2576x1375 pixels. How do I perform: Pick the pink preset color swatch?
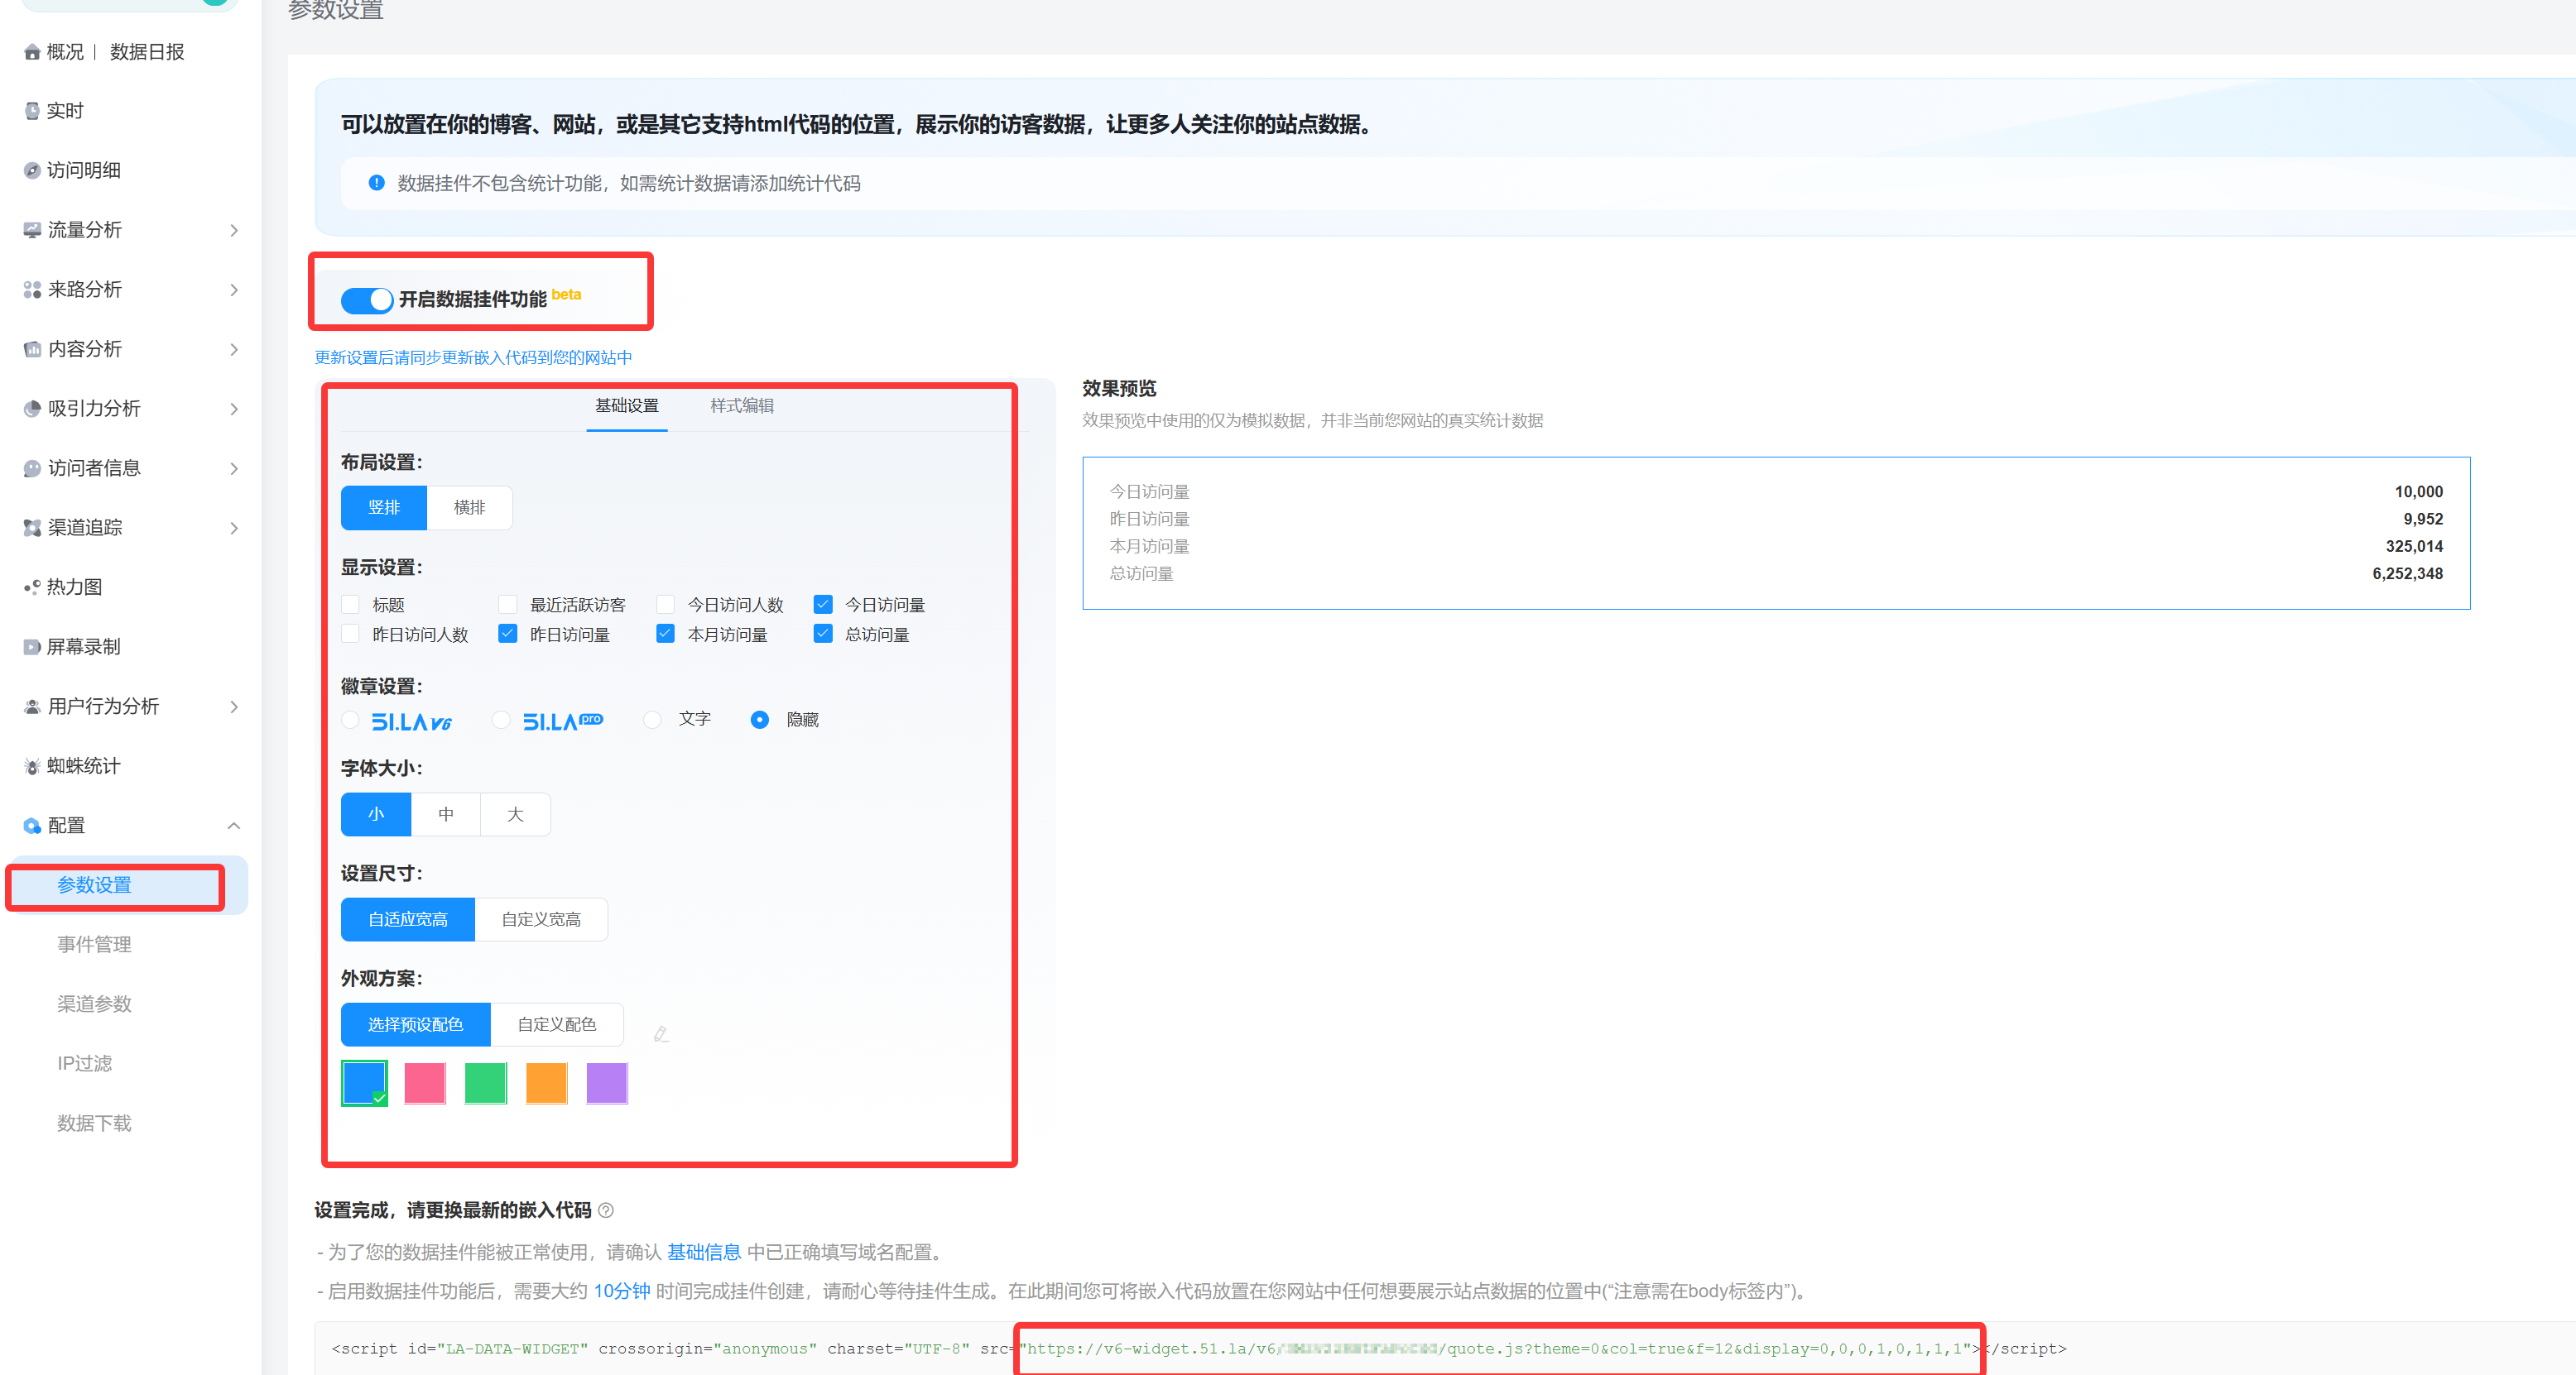point(425,1083)
